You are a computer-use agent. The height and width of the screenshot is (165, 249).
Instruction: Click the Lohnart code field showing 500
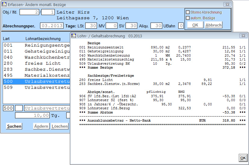click(x=8, y=108)
